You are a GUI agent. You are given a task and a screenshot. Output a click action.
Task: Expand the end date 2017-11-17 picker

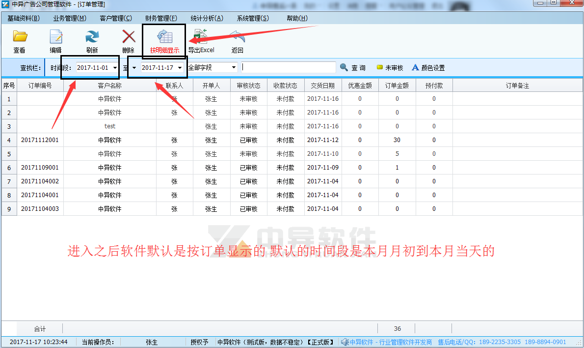[180, 68]
